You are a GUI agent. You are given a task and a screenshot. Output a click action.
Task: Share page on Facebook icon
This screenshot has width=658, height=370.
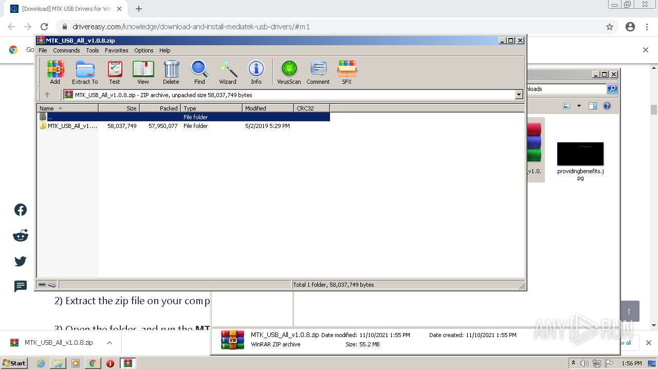tap(21, 210)
